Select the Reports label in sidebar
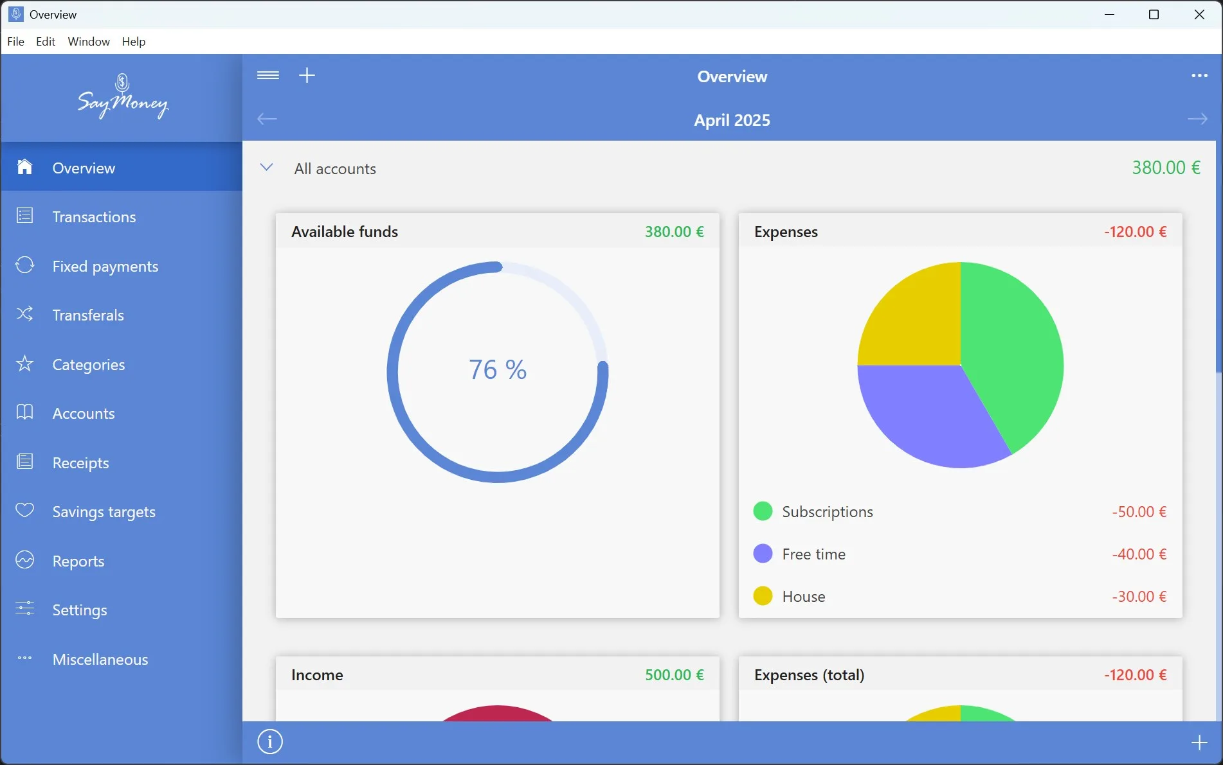Viewport: 1223px width, 765px height. (78, 561)
